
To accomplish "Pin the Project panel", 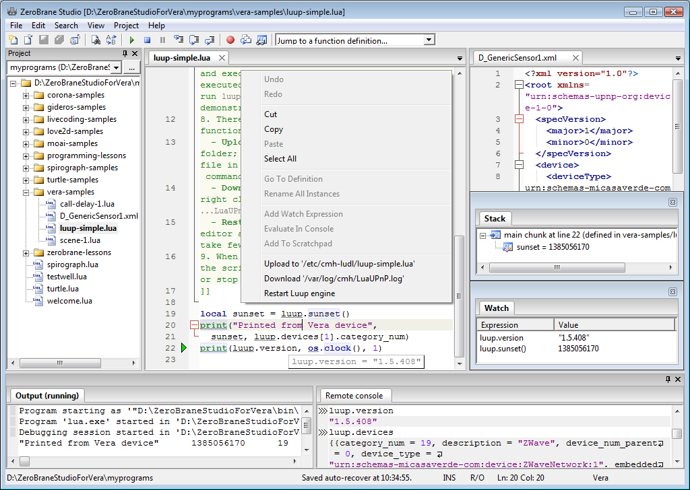I will (125, 54).
